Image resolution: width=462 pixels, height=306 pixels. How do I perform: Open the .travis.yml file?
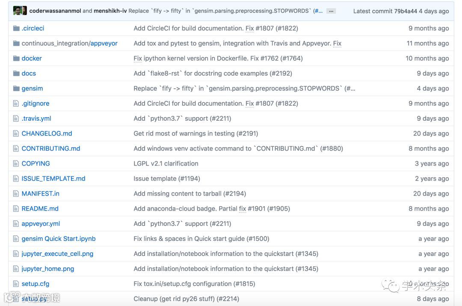click(x=36, y=119)
